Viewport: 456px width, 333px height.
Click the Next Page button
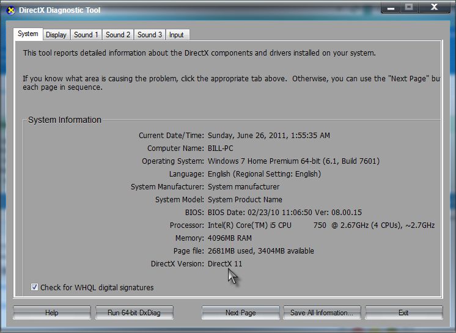[x=240, y=313]
